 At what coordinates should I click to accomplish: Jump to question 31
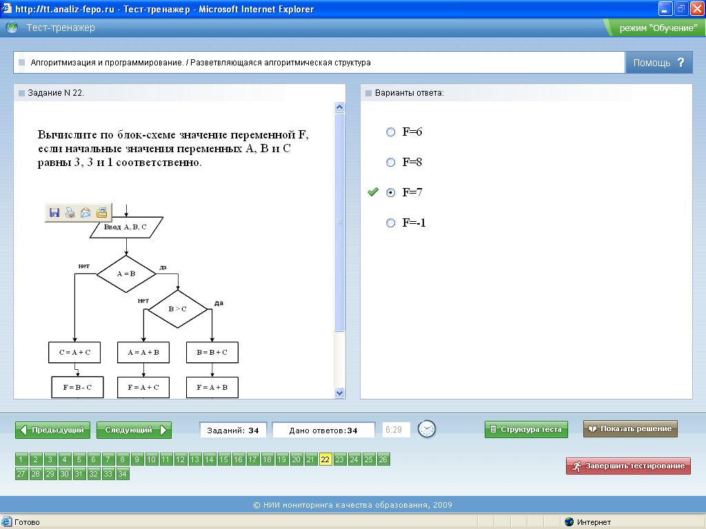tap(79, 474)
